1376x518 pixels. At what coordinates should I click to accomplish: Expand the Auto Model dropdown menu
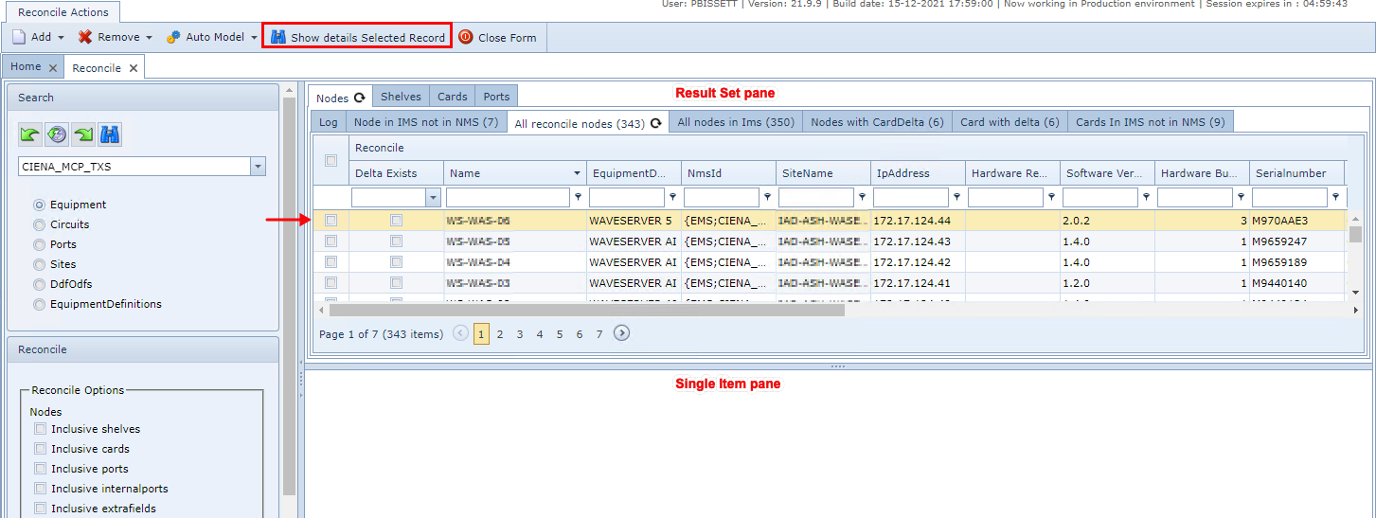[254, 38]
